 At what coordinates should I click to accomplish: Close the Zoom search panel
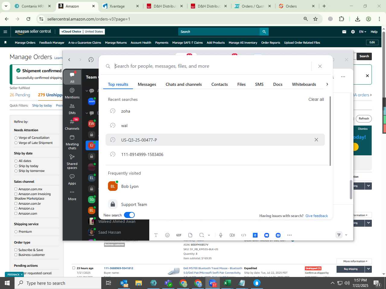coord(320,66)
